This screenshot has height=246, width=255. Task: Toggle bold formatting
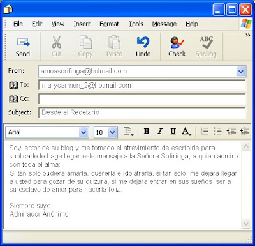147,132
